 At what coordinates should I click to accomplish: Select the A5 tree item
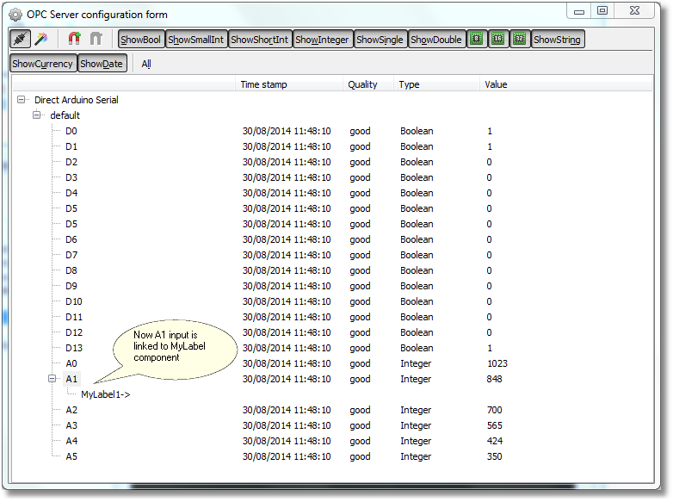[71, 456]
